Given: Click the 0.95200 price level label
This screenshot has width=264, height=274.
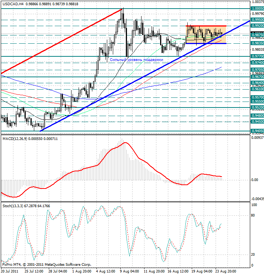Looking at the screenshot, I should click(257, 107).
